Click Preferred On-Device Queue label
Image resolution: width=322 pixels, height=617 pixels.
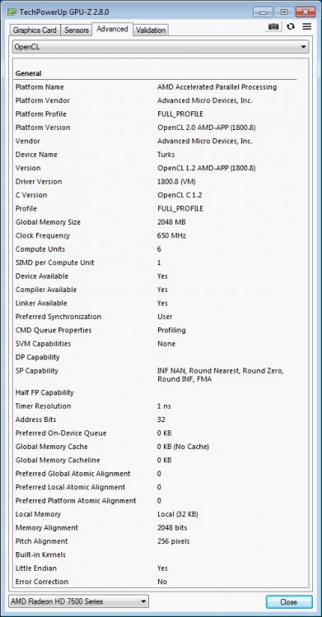pos(61,433)
